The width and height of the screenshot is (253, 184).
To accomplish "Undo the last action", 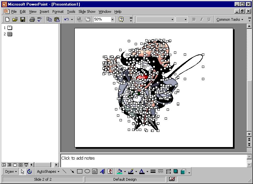I will coord(67,19).
